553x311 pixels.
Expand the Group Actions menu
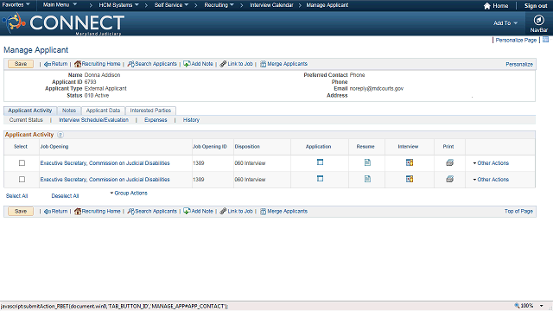(x=129, y=193)
